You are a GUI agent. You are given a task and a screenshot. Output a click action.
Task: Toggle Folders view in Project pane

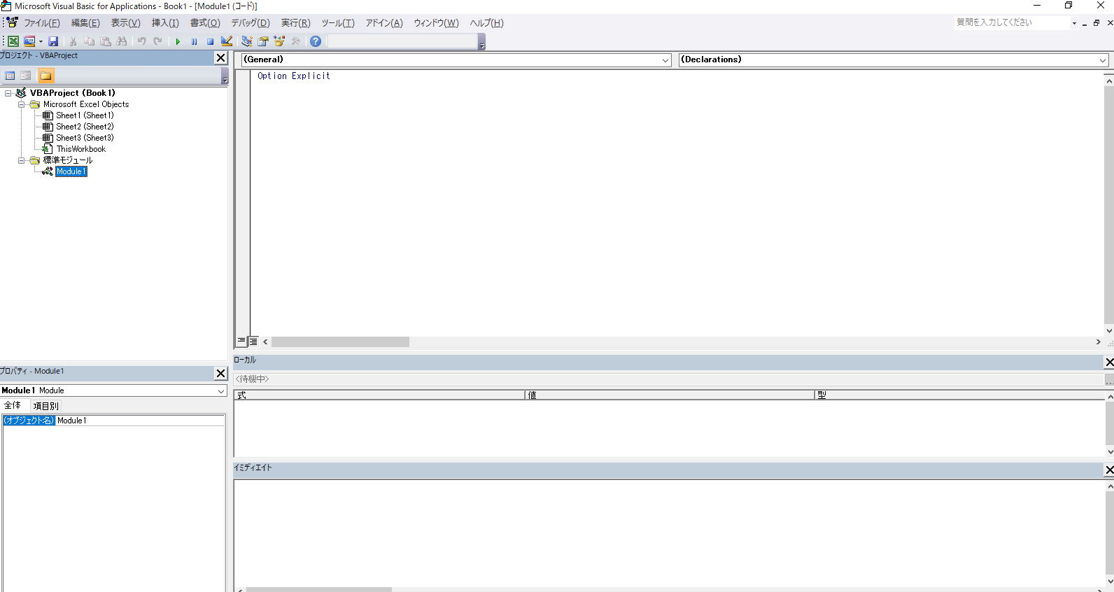click(x=46, y=76)
